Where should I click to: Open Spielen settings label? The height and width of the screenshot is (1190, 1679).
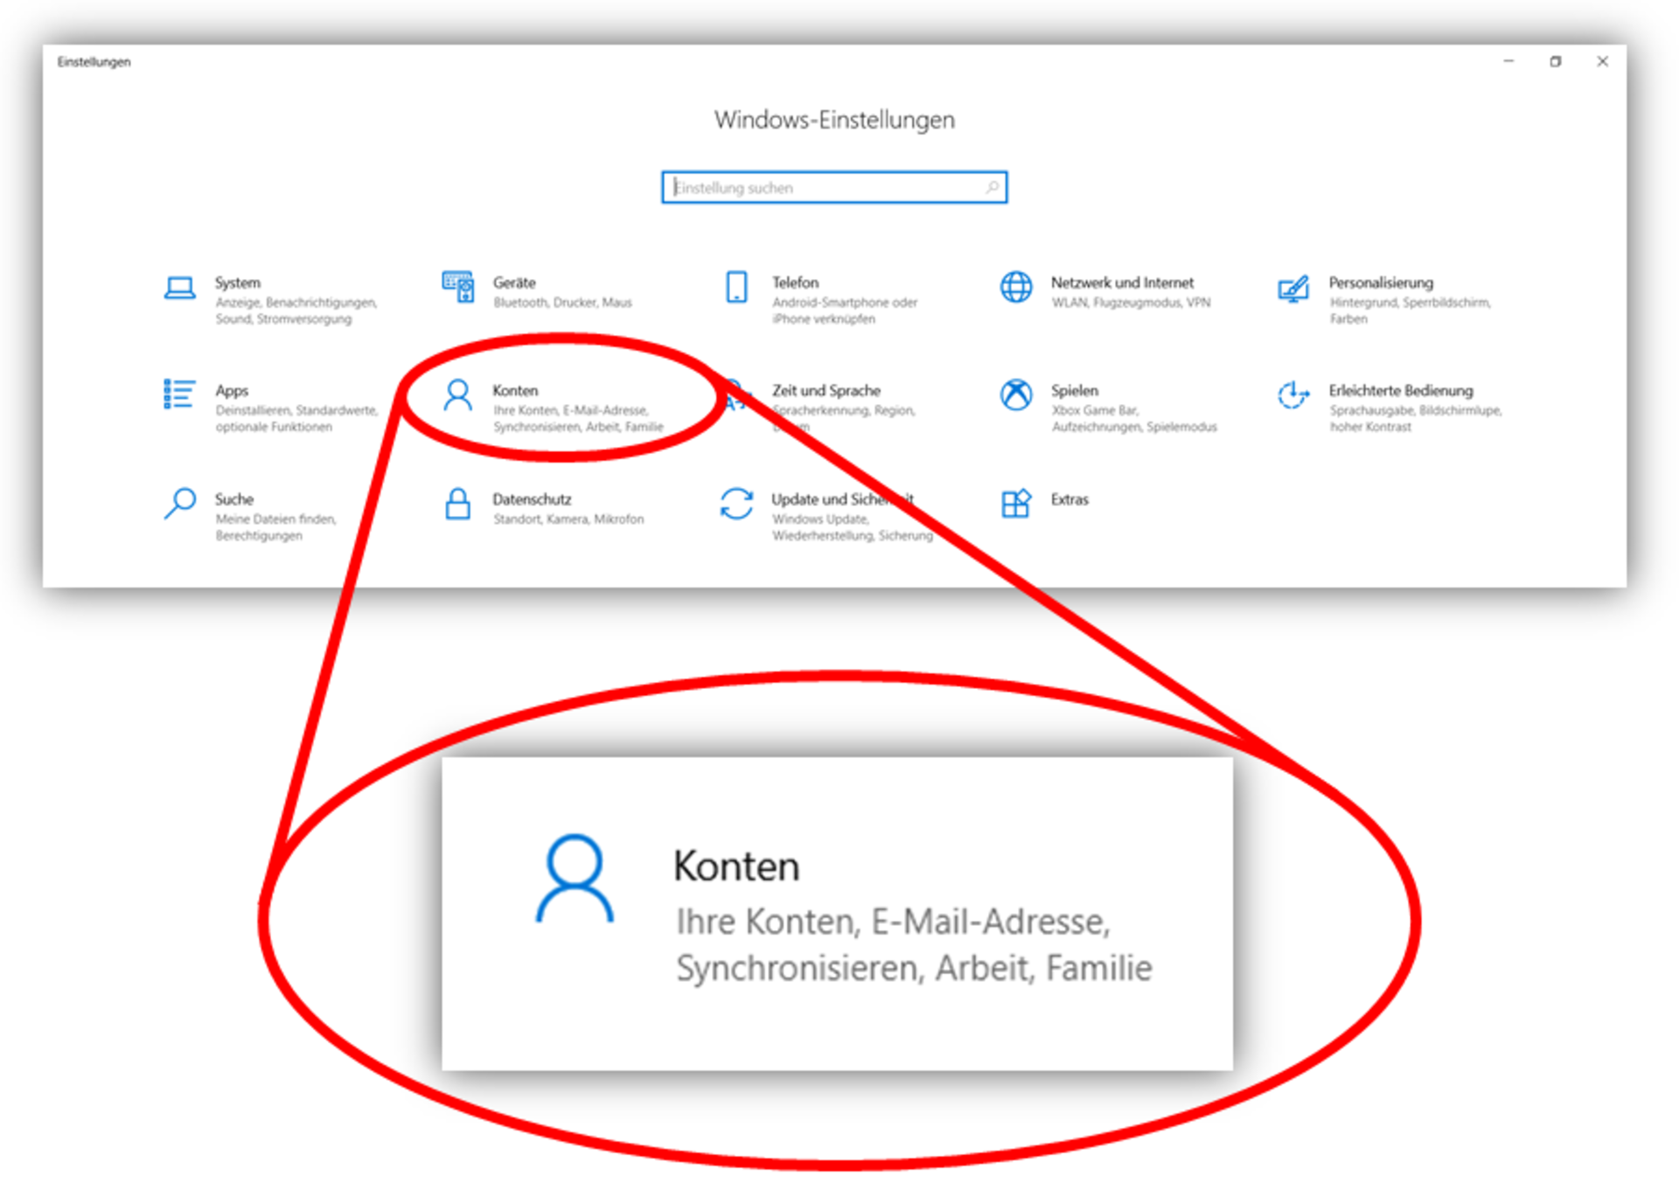(1075, 391)
